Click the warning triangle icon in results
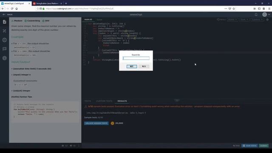Screen dimensions: 272x153 (86, 107)
